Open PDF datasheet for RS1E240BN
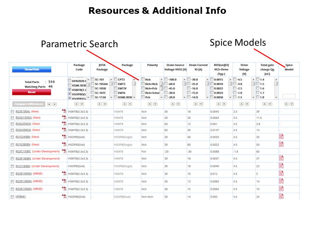 coord(64,137)
